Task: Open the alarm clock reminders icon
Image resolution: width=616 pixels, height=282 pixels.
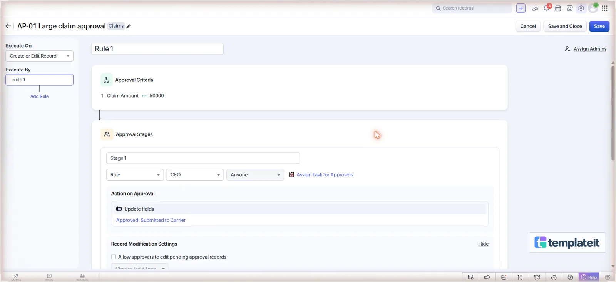Action: [537, 277]
